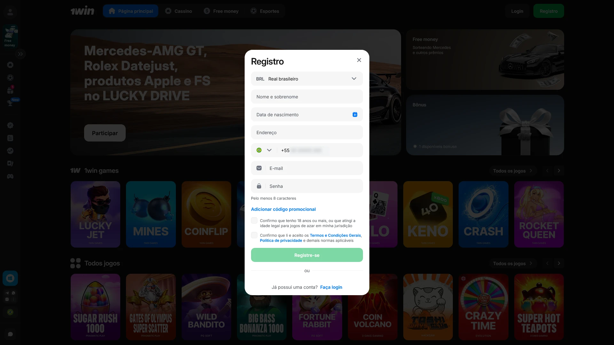Viewport: 614px width, 345px height.
Task: Open the Rocket Queen game tile
Action: coord(539,214)
